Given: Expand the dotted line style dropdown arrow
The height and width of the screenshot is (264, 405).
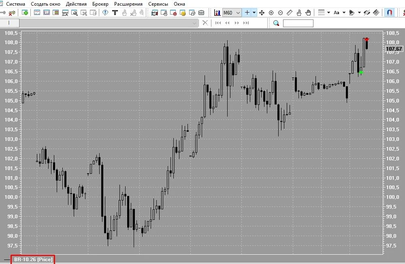Looking at the screenshot, I should coord(328,13).
